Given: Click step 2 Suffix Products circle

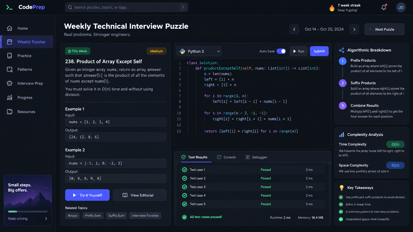Looking at the screenshot, I should tap(343, 83).
